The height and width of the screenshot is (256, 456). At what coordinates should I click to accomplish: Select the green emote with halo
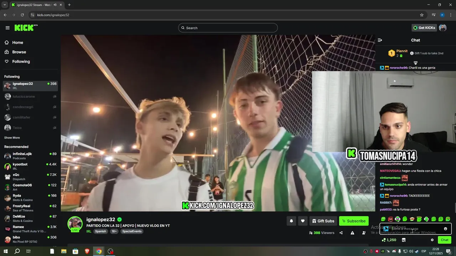[419, 219]
